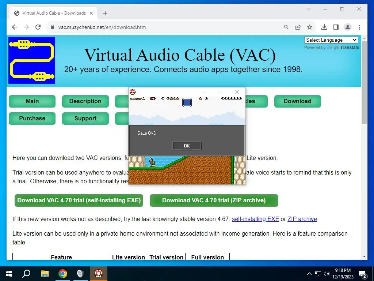Screen dimensions: 374x281
Task: Select the Virtual Audio Cable - Downloads tab
Action: [54, 13]
